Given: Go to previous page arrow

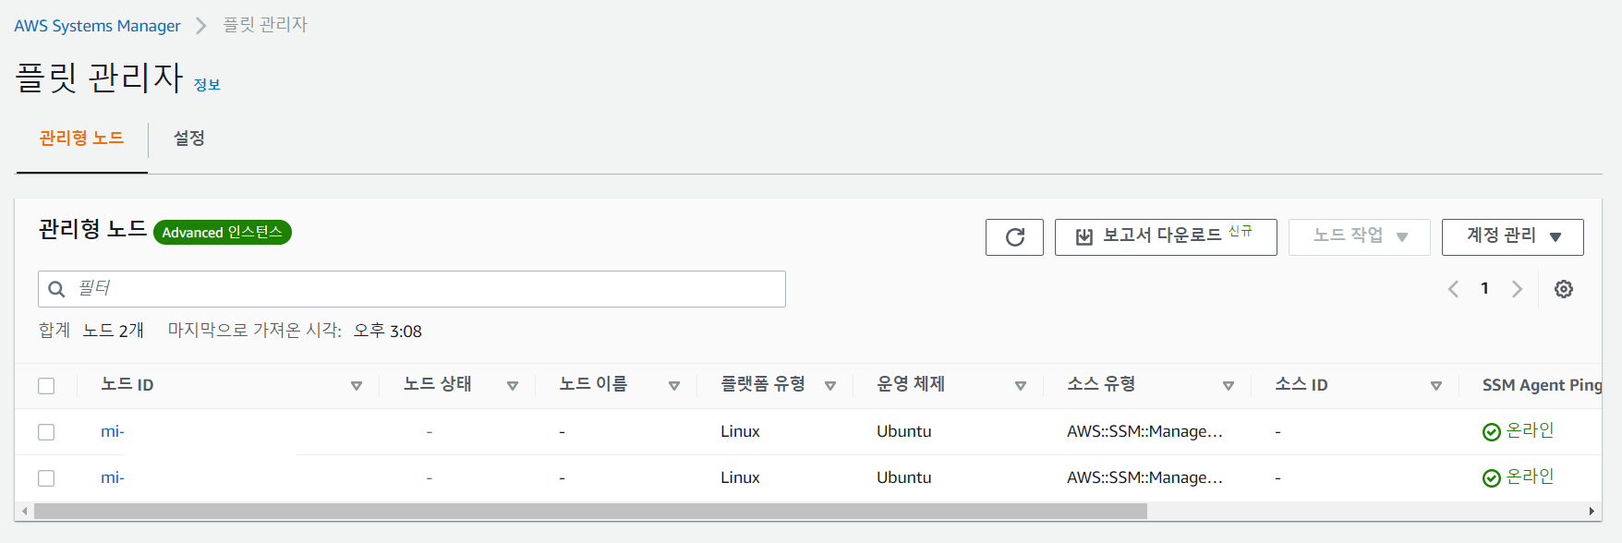Looking at the screenshot, I should click(x=1453, y=289).
